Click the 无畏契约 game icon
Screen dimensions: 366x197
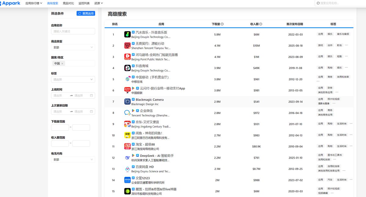tap(127, 45)
